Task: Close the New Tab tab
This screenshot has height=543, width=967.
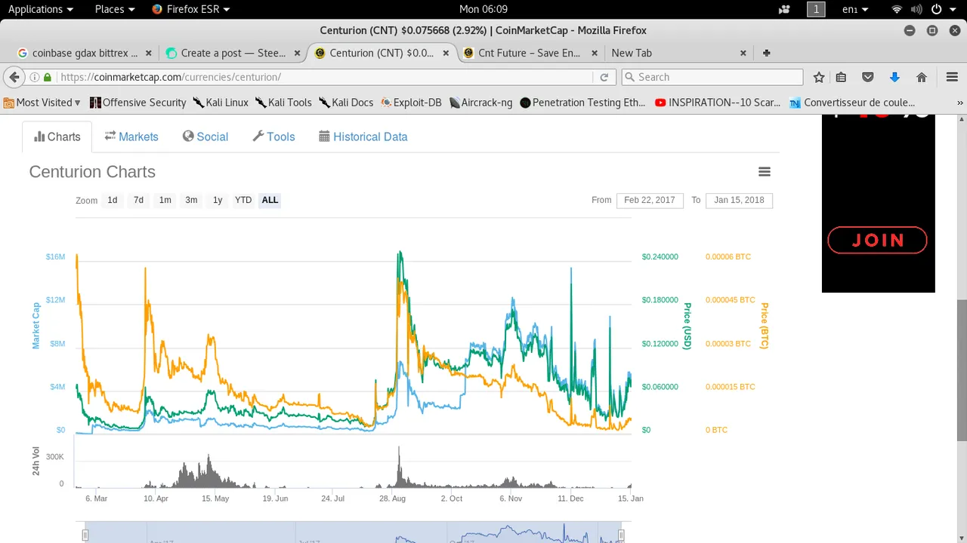Action: pos(743,53)
